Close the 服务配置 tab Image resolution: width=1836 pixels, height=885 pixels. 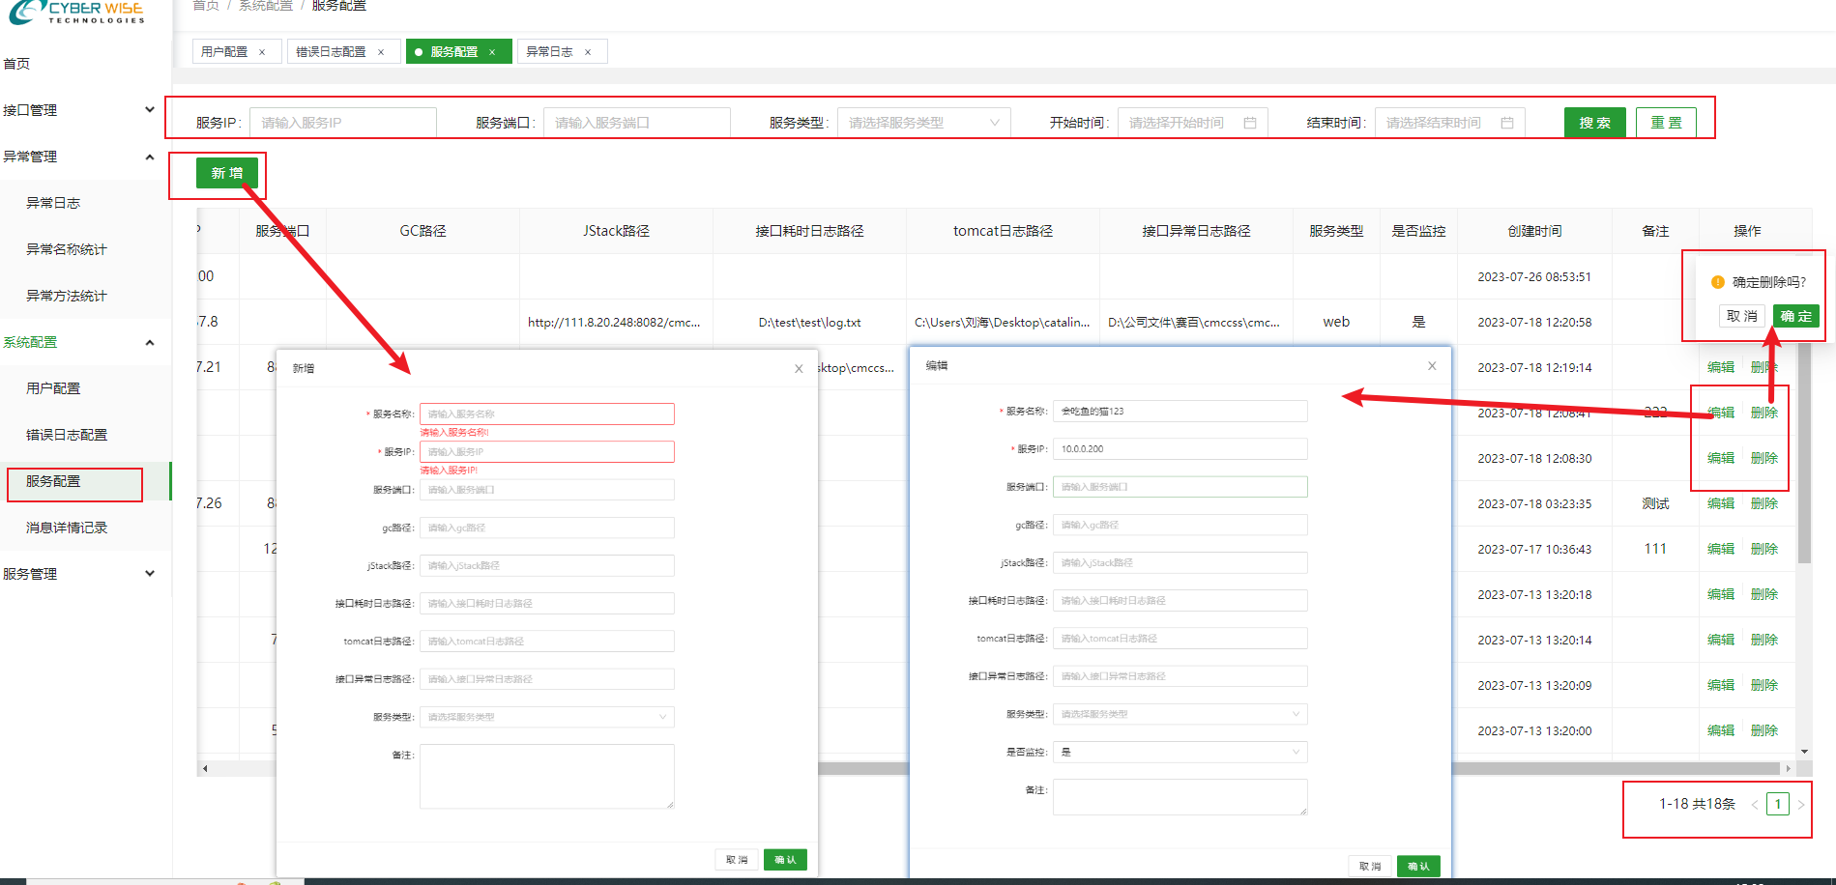(x=492, y=52)
